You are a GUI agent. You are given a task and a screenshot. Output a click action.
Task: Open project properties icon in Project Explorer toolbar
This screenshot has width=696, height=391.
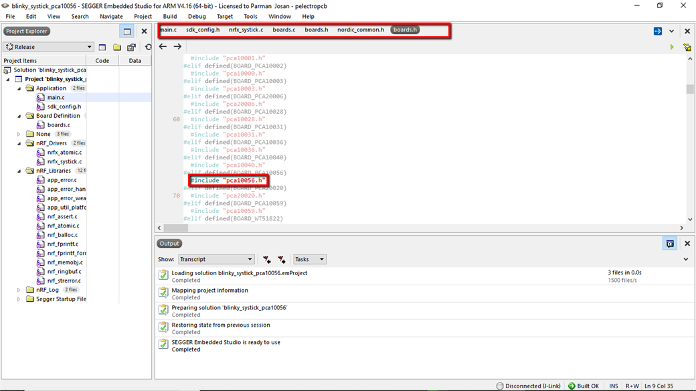131,48
